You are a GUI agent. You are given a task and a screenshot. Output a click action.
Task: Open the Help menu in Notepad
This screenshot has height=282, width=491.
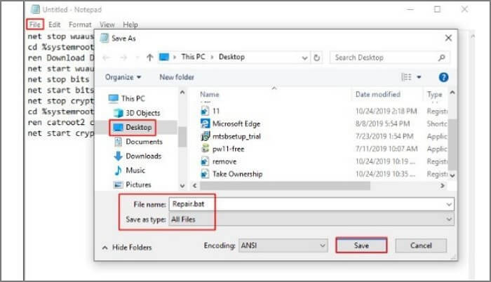click(x=130, y=25)
